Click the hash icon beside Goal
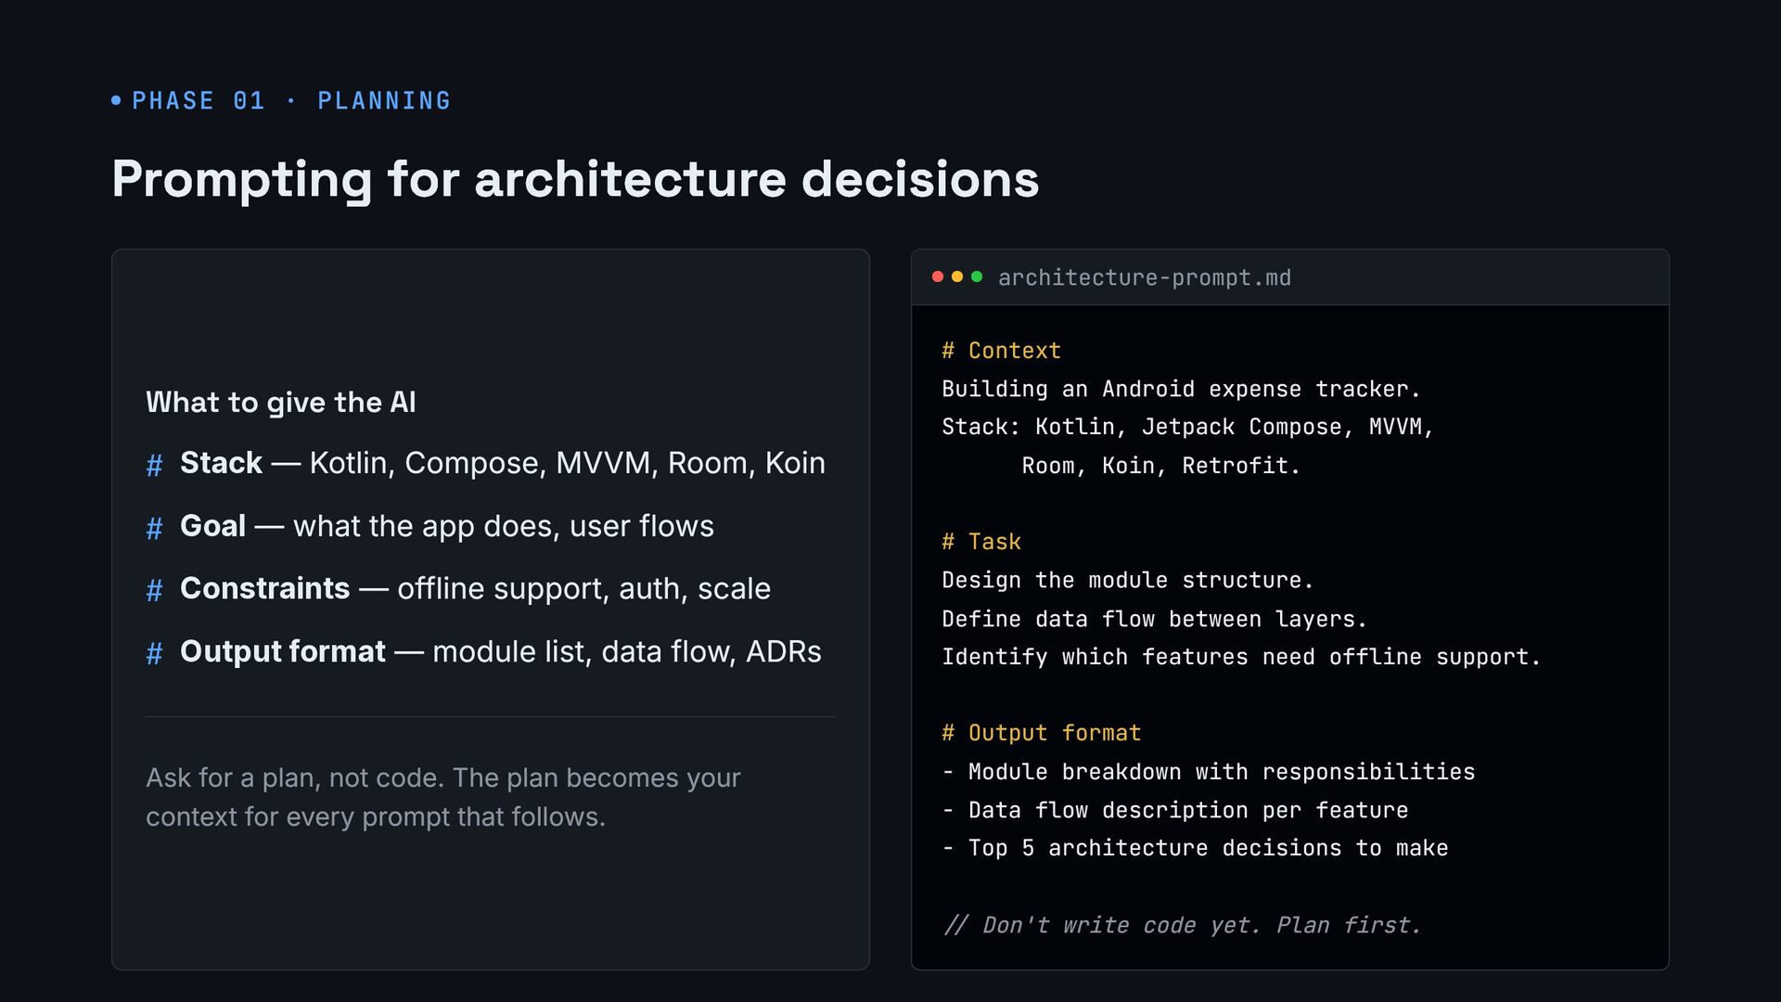 tap(155, 527)
